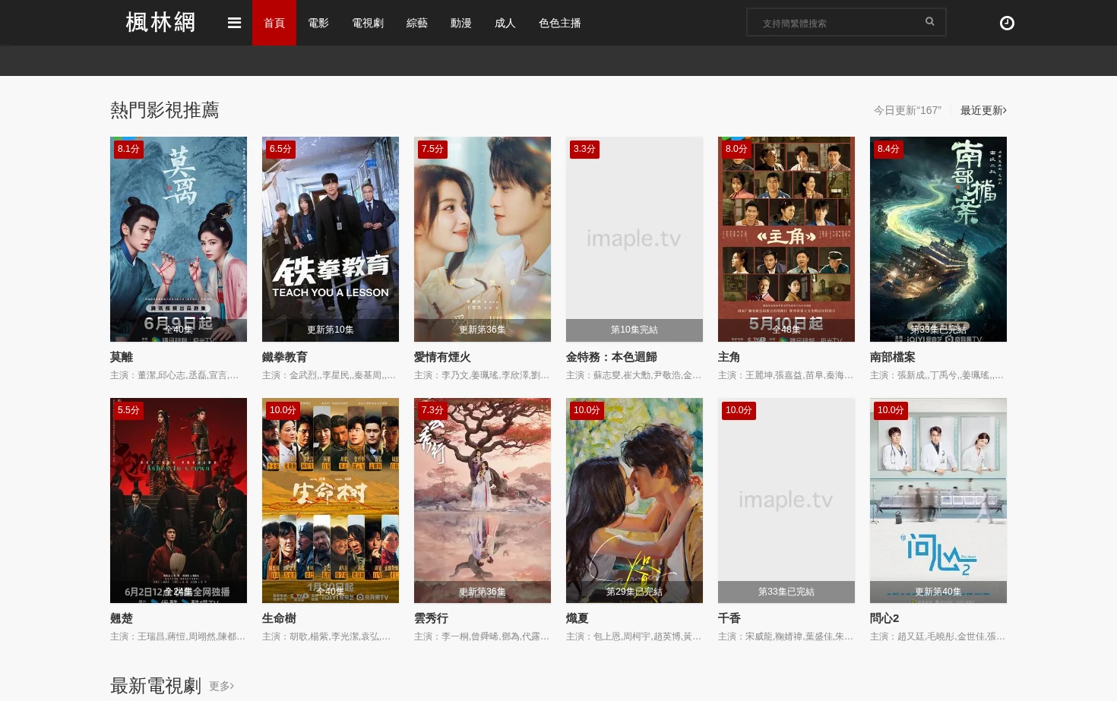
Task: Click the 更新第40集 status on 問心2
Action: pos(938,592)
